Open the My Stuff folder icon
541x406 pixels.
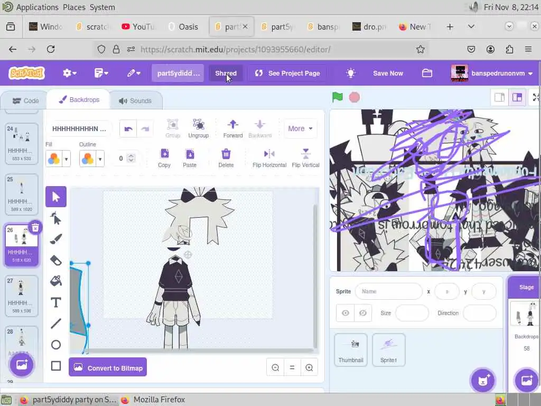427,73
